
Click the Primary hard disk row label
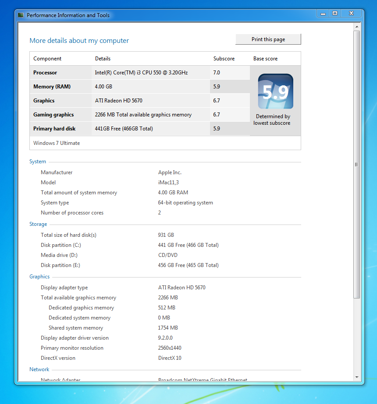[54, 129]
